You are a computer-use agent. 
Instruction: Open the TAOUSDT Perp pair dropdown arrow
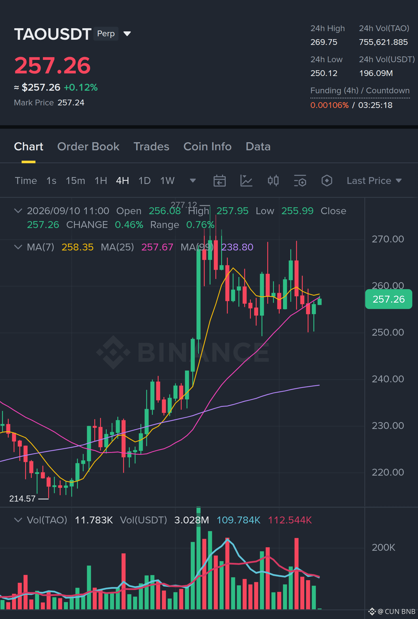pyautogui.click(x=127, y=34)
